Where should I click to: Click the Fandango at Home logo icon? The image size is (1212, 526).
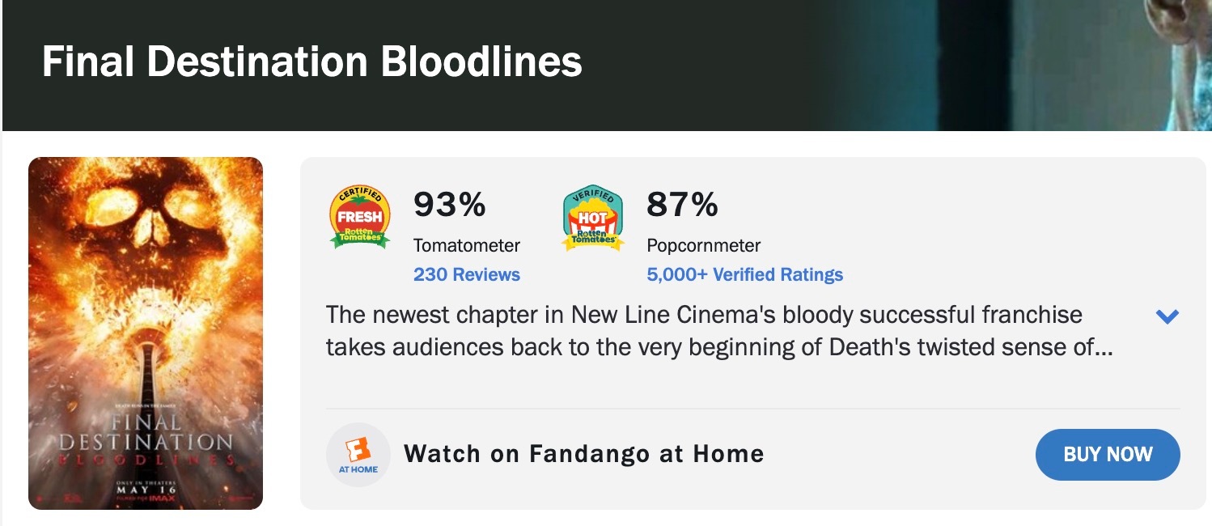tap(358, 455)
